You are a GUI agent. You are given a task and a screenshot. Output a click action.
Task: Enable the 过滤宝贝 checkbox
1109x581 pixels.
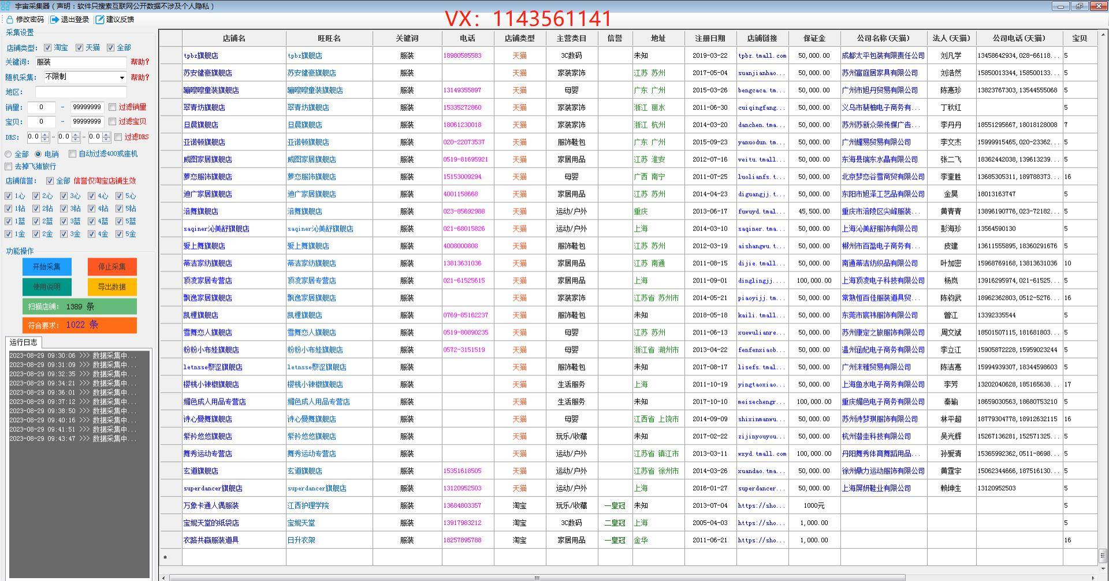tap(113, 122)
